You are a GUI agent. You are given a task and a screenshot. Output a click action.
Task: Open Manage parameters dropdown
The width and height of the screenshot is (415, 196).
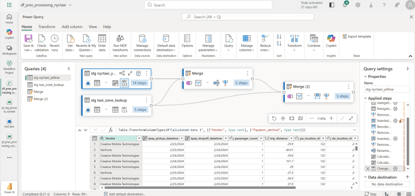pyautogui.click(x=209, y=43)
